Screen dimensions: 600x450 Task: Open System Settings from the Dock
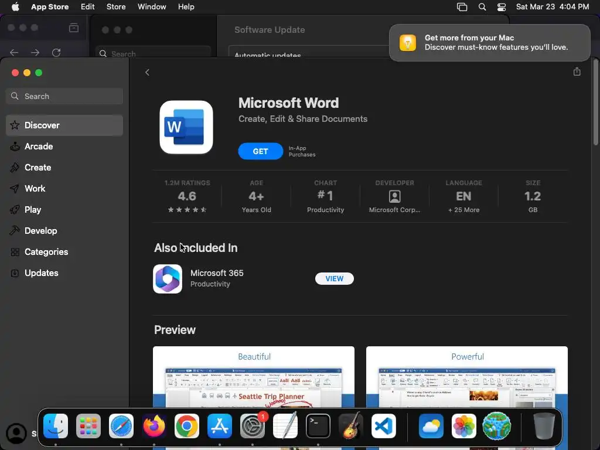[253, 426]
